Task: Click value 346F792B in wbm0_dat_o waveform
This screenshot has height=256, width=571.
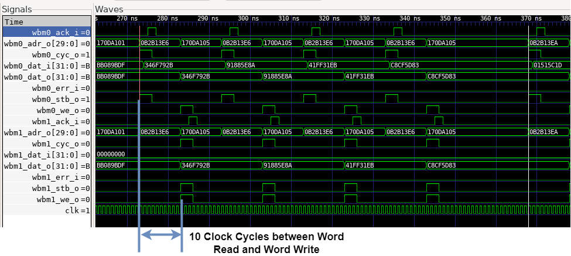Action: [196, 76]
